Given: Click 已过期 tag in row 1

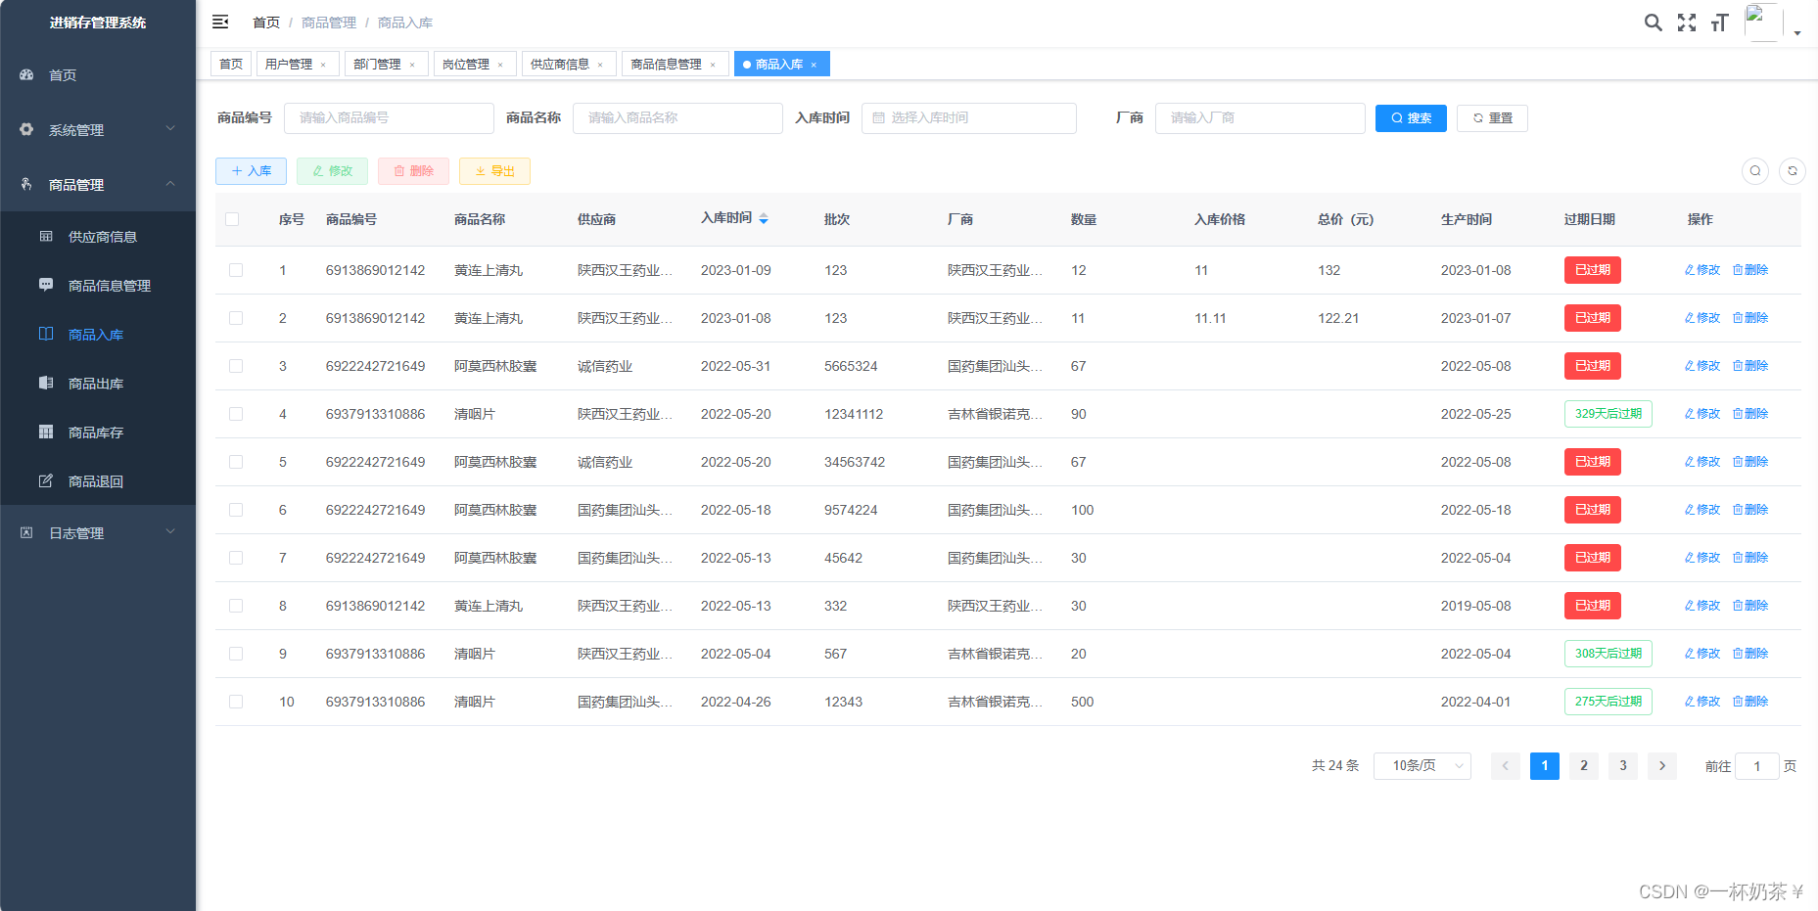Looking at the screenshot, I should tap(1592, 270).
